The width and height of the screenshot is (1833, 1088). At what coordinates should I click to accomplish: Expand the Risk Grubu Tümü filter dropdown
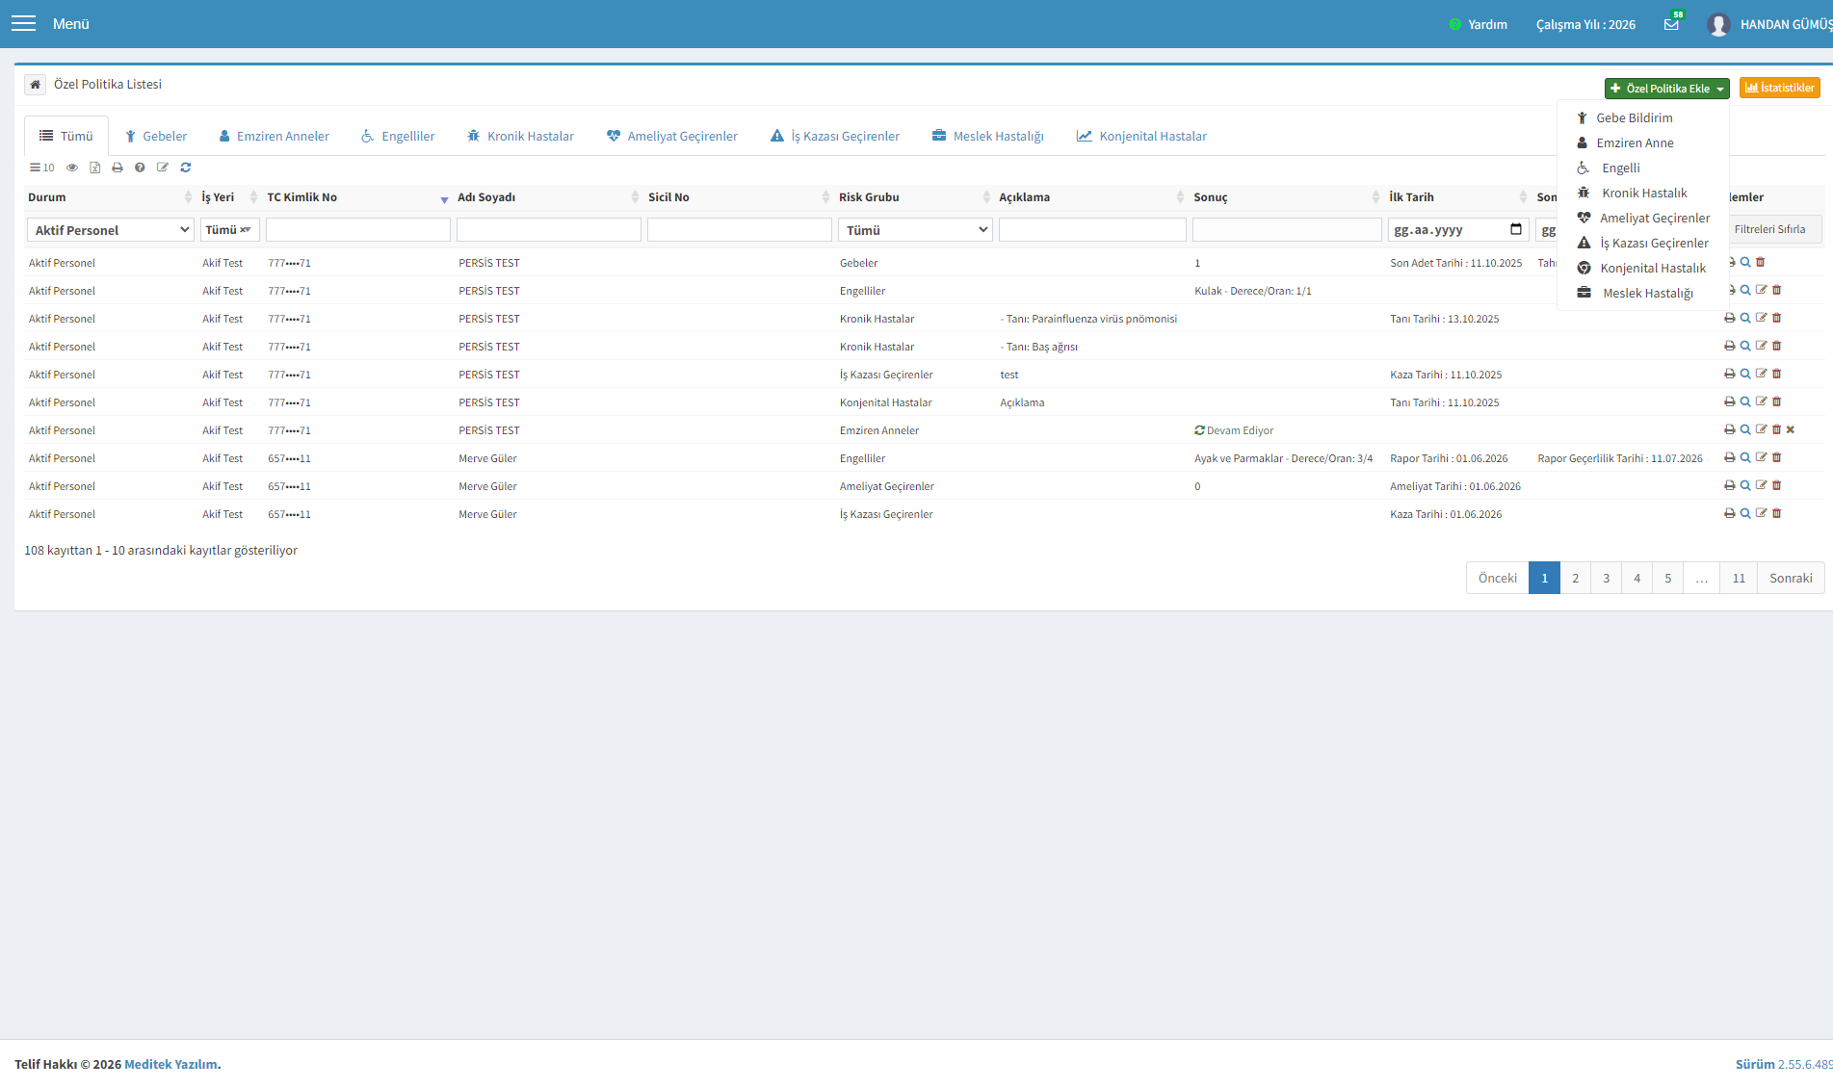pyautogui.click(x=915, y=230)
